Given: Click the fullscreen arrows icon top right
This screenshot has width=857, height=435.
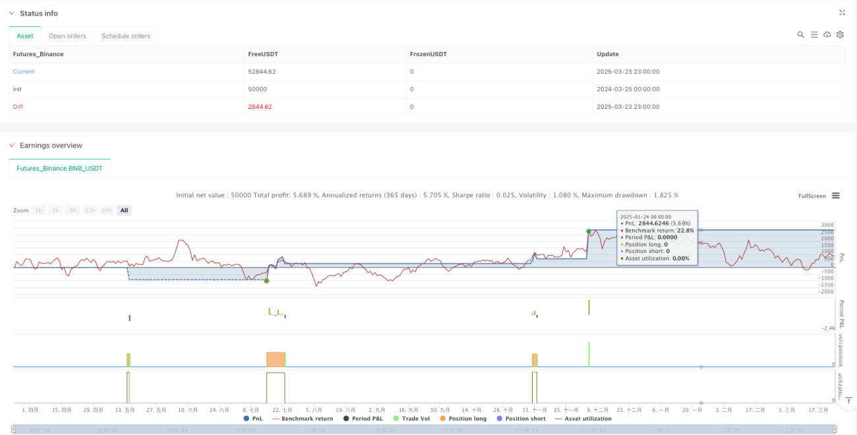Looking at the screenshot, I should pyautogui.click(x=842, y=13).
